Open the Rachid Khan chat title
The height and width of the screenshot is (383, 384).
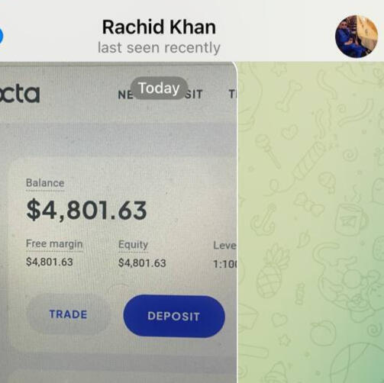[159, 27]
